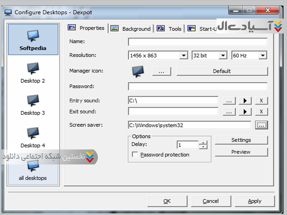Clear the exit sound with X
This screenshot has height=215, width=287.
point(262,112)
